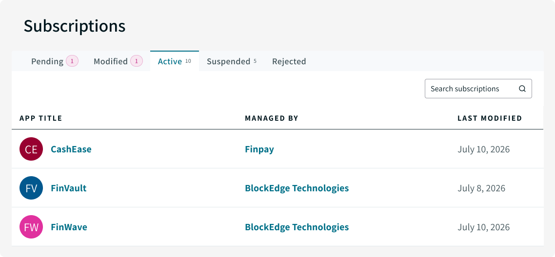Click the LAST MODIFIED column header
Screen dimensions: 555x257
tap(490, 118)
